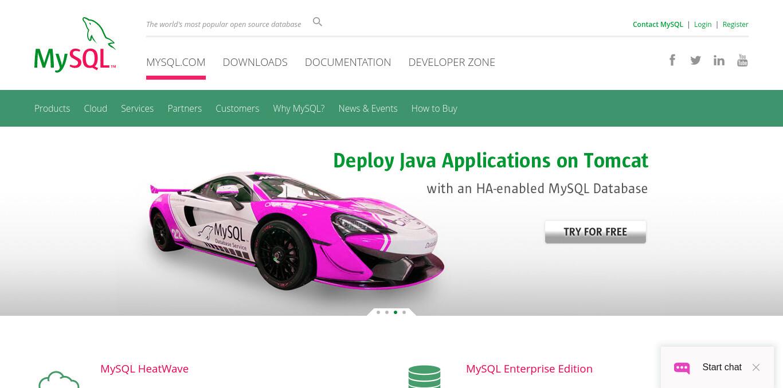Open the MySQL LinkedIn icon
This screenshot has width=783, height=388.
tap(719, 60)
